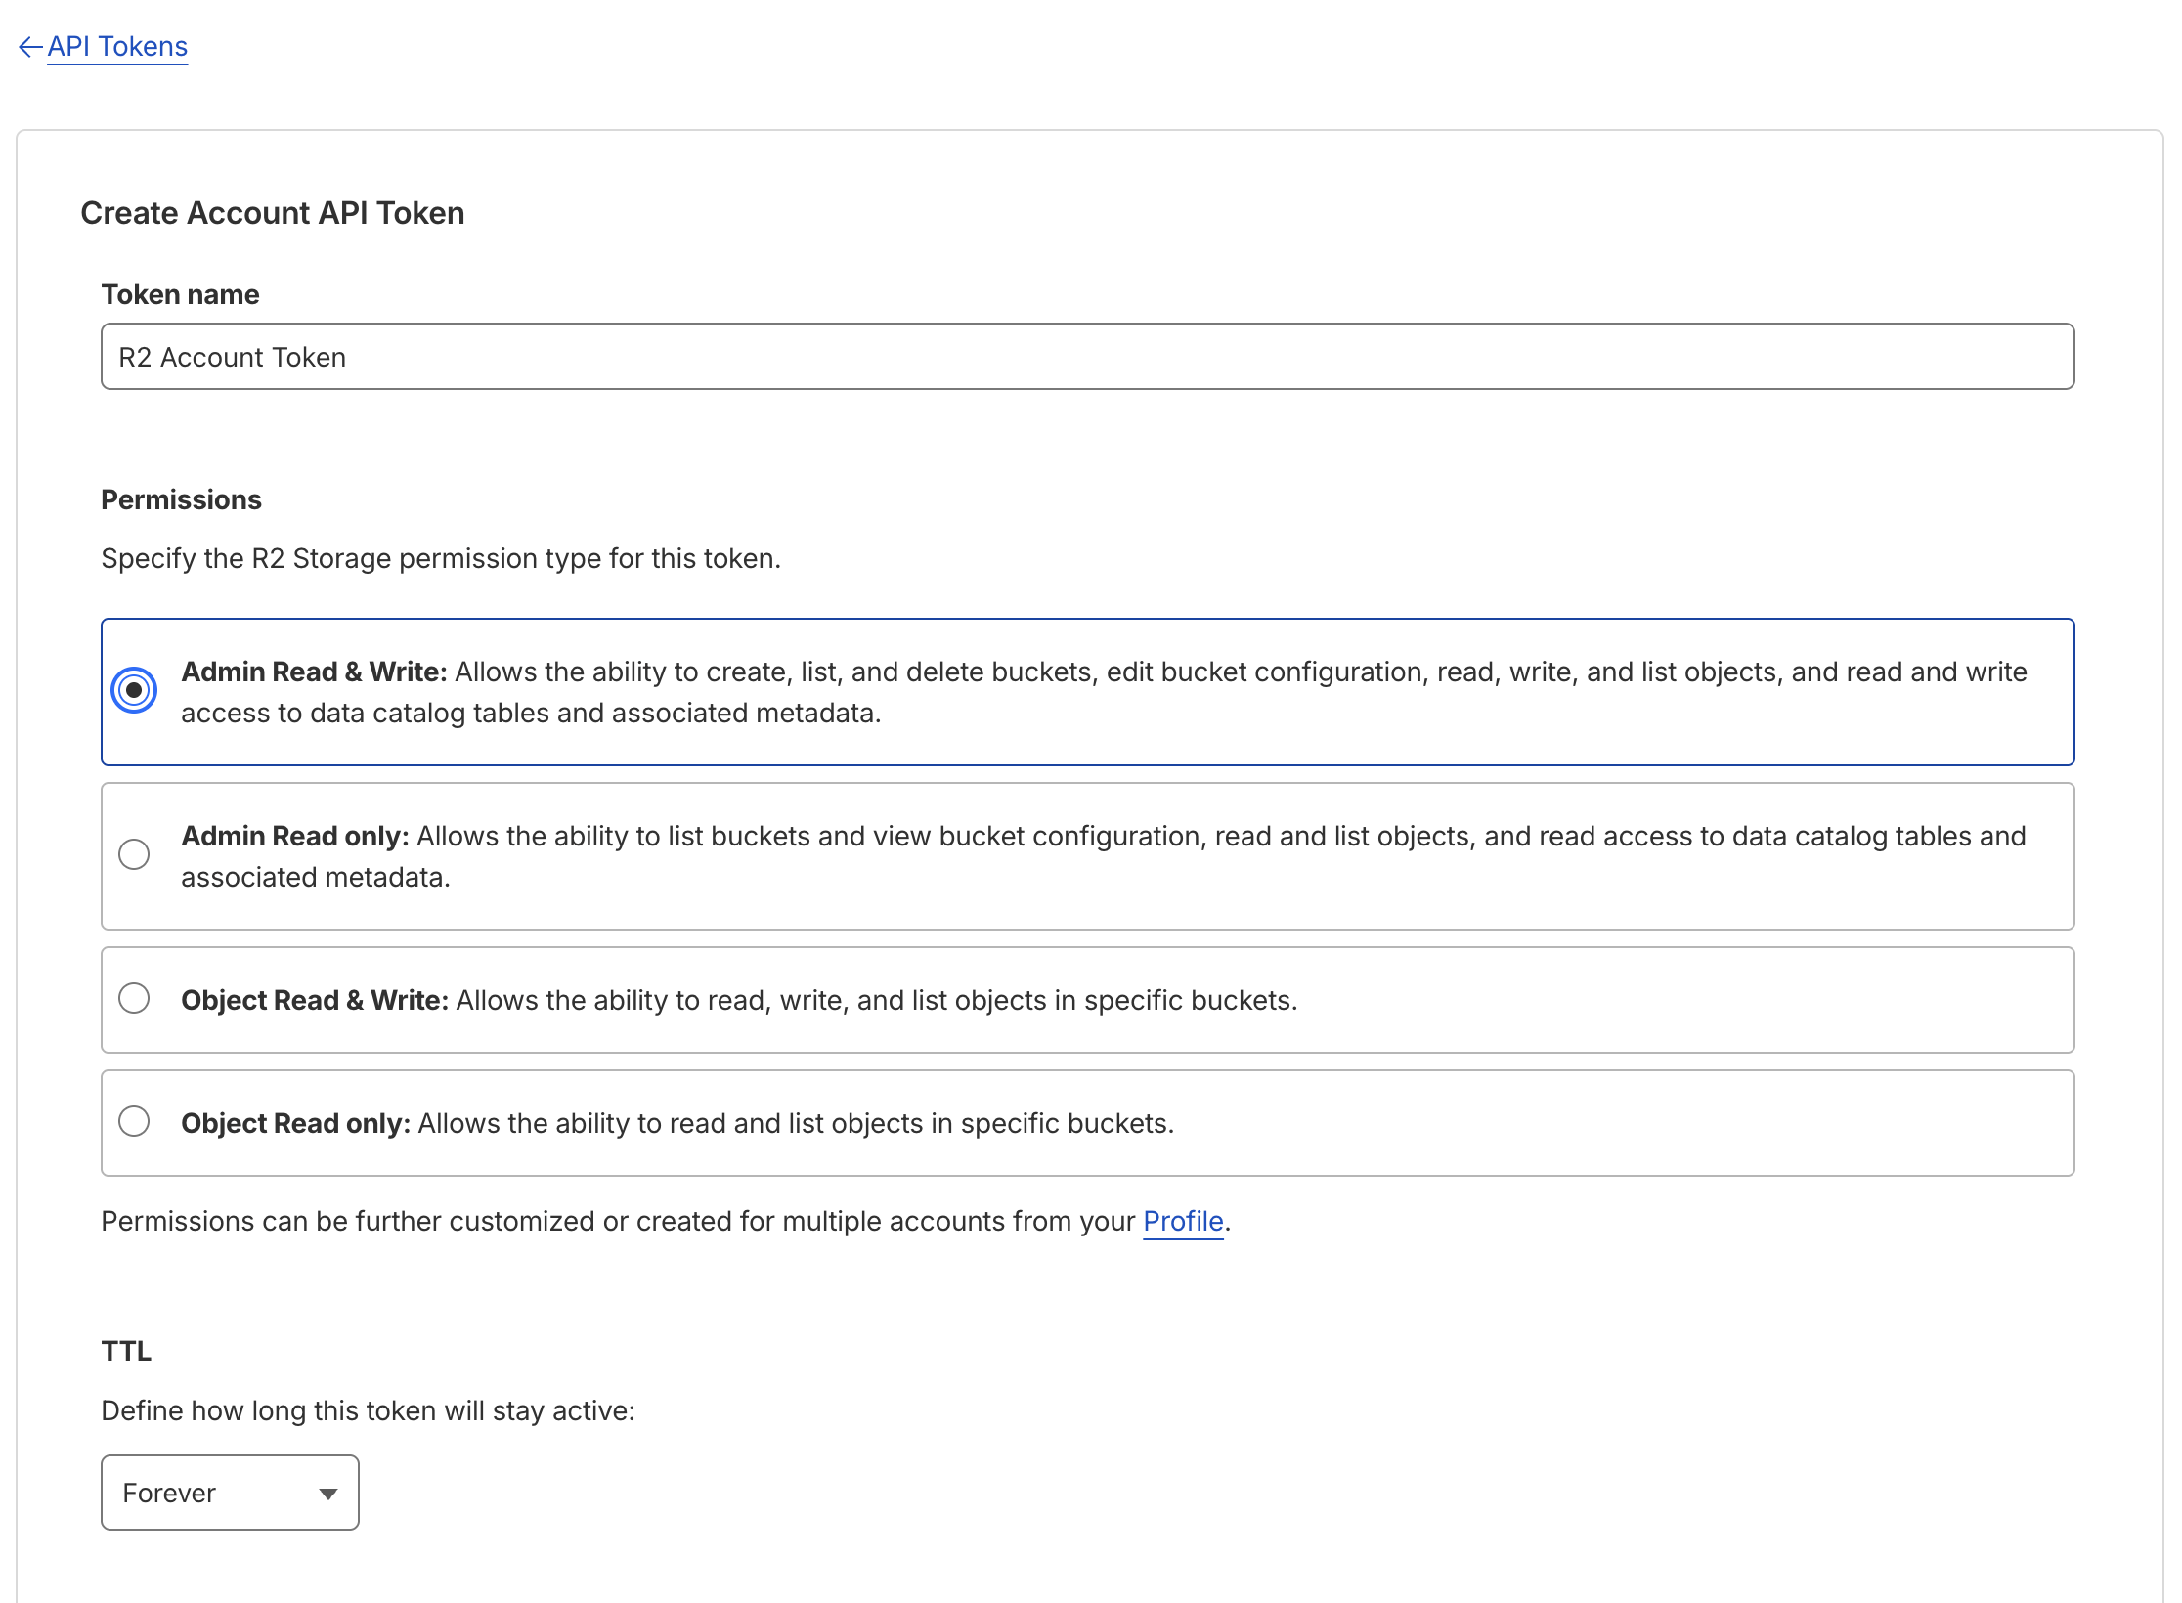Go back via the API Tokens link

[117, 47]
